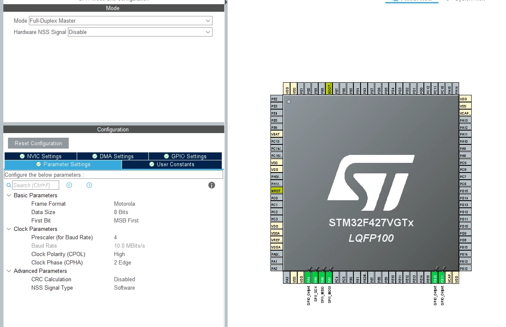Click the Configure the below parameters field
The height and width of the screenshot is (327, 506).
coord(114,175)
